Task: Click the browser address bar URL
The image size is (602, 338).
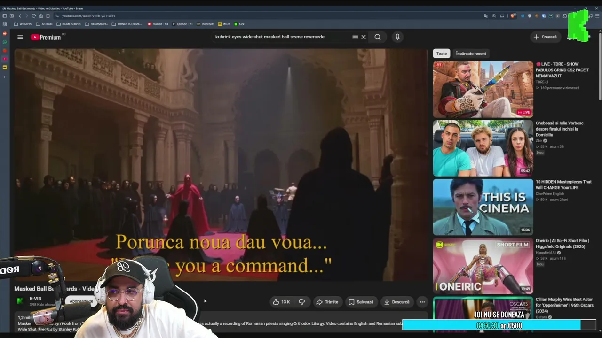Action: point(88,16)
